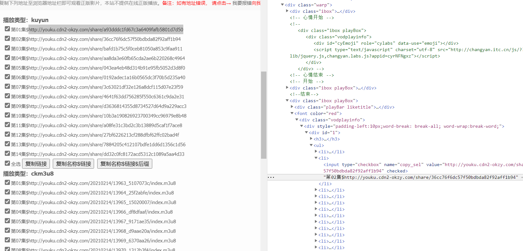This screenshot has height=251, width=523.
Task: Click the kuyun 第10集 share URL text
Action: [x=107, y=116]
